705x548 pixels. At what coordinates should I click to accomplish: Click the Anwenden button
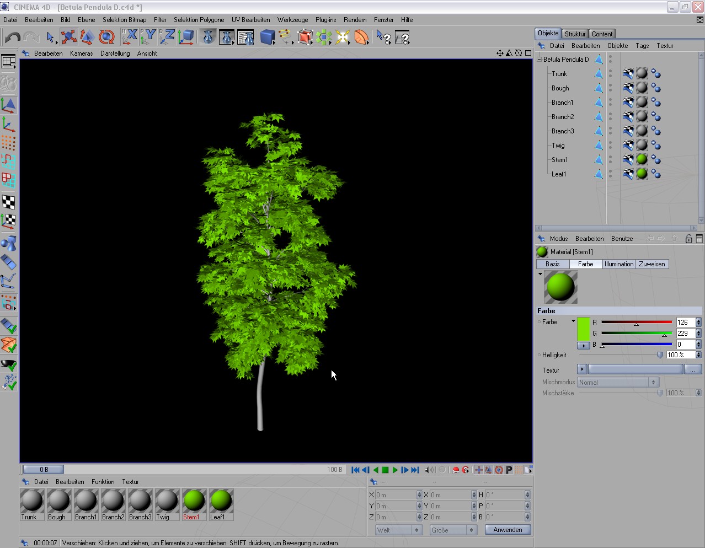508,530
